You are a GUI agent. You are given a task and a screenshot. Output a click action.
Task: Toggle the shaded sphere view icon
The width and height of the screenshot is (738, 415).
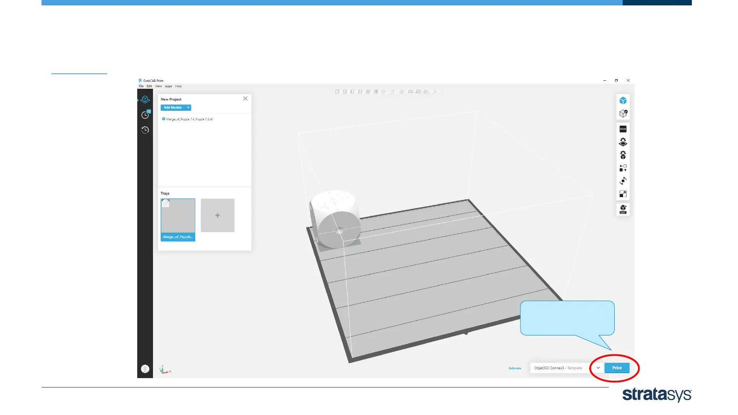[401, 92]
